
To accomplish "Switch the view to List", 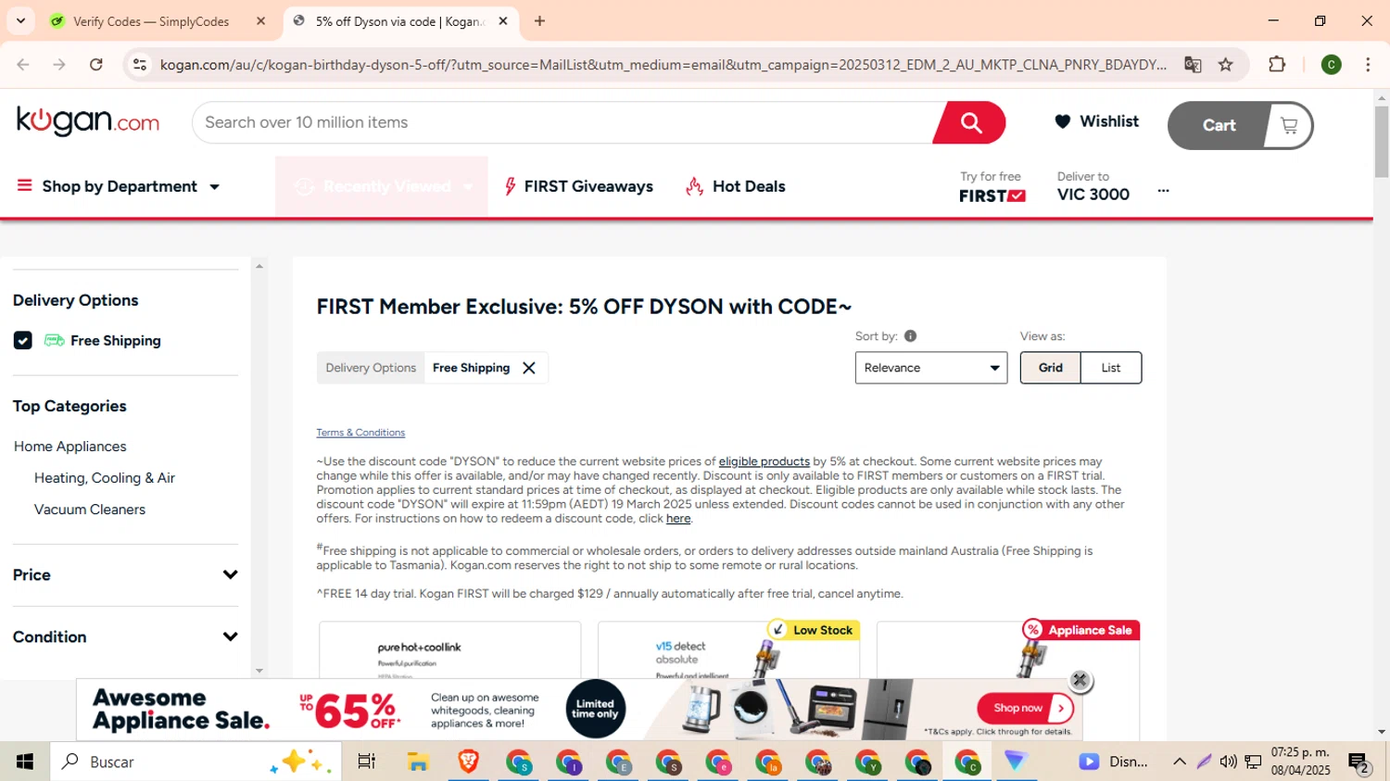I will (1110, 368).
